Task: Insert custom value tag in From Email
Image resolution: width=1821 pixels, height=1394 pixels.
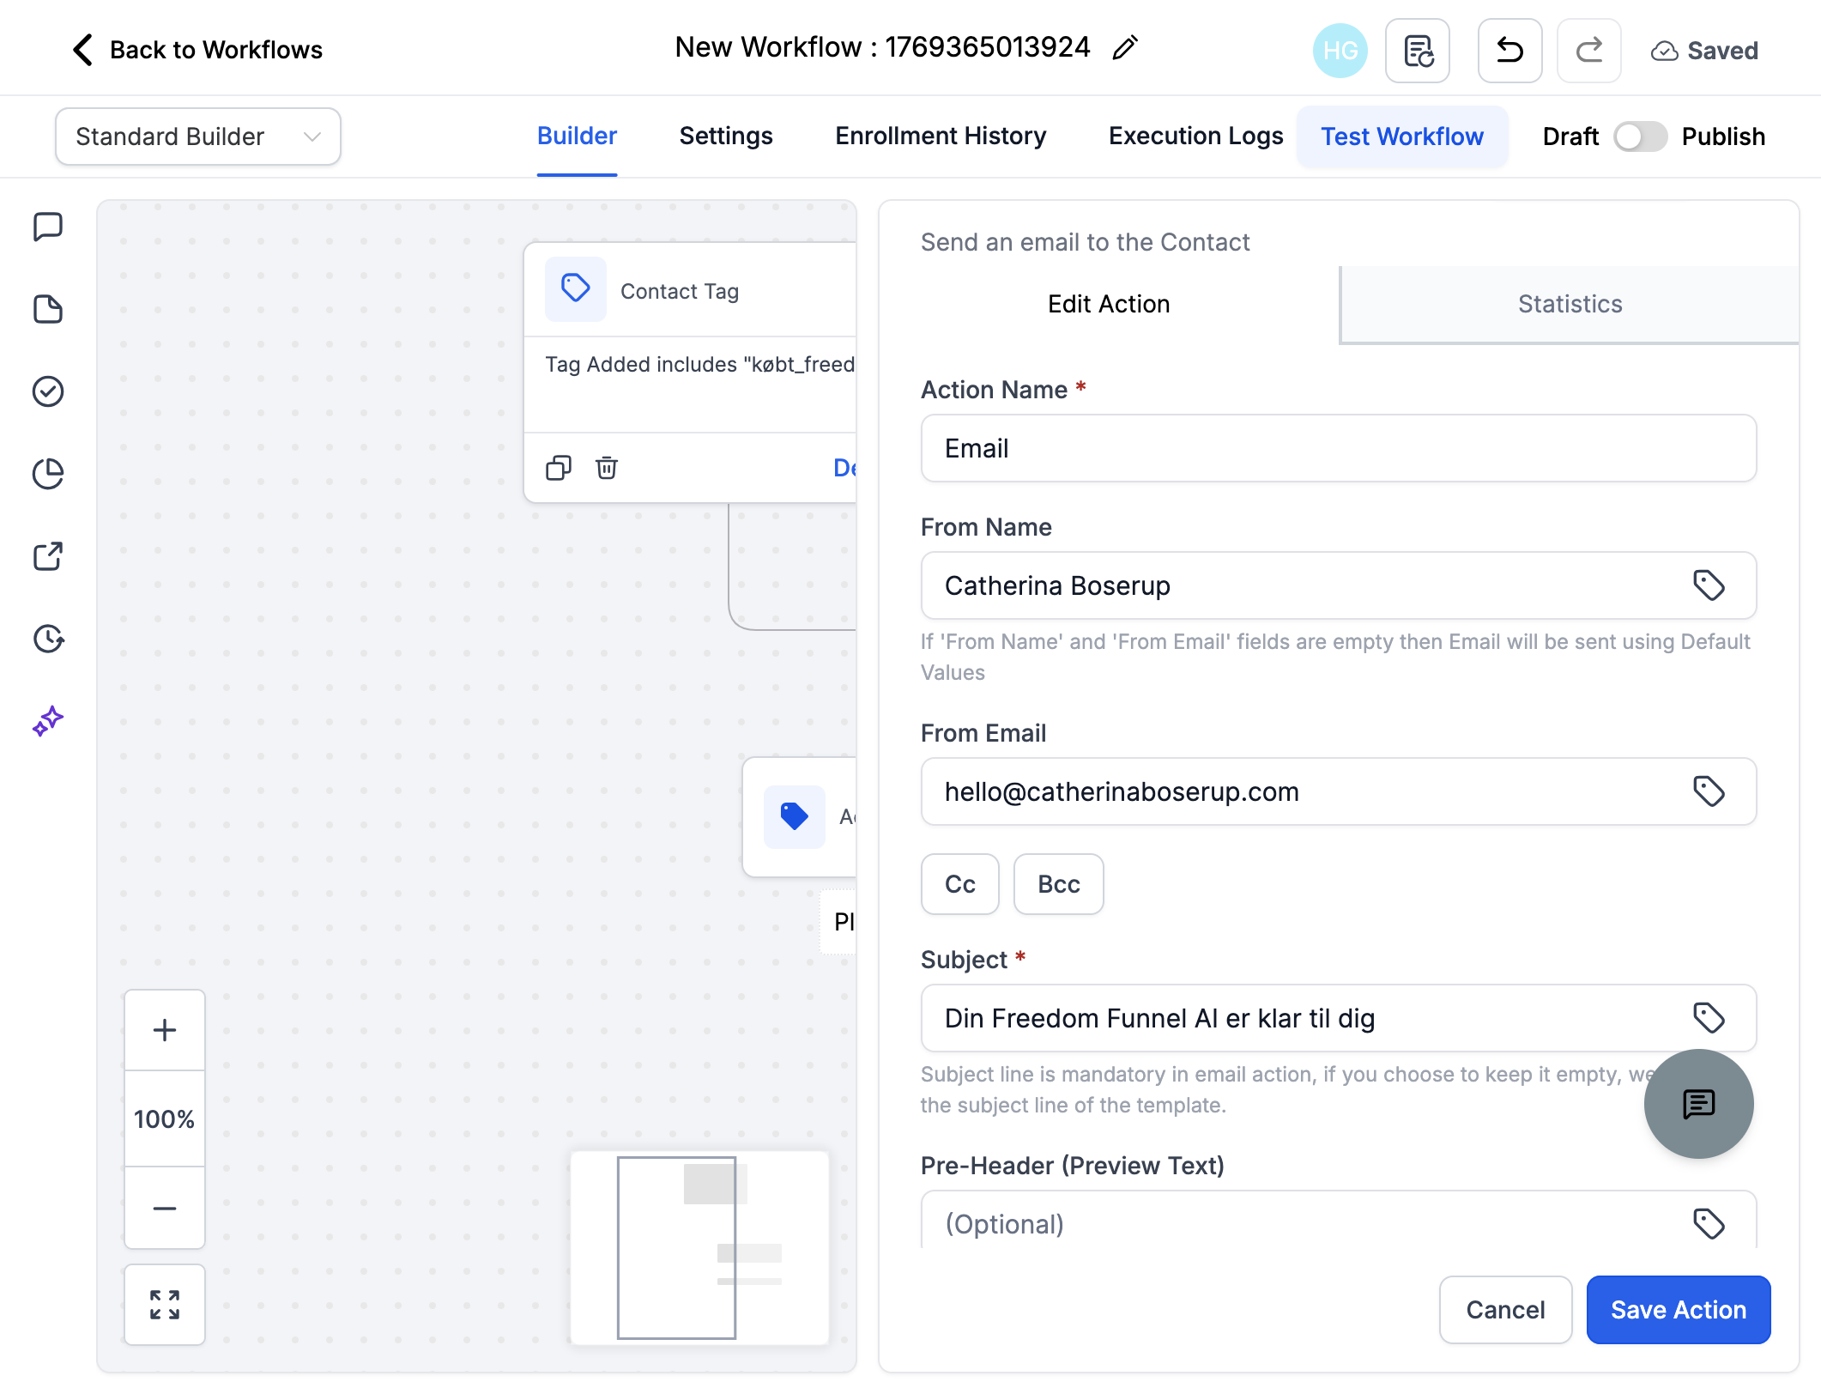Action: [x=1709, y=791]
